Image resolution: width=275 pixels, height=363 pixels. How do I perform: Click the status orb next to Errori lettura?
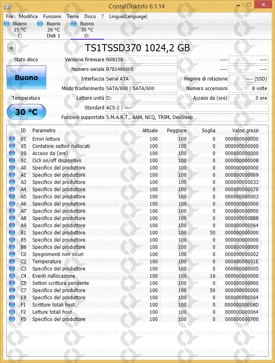[12, 139]
